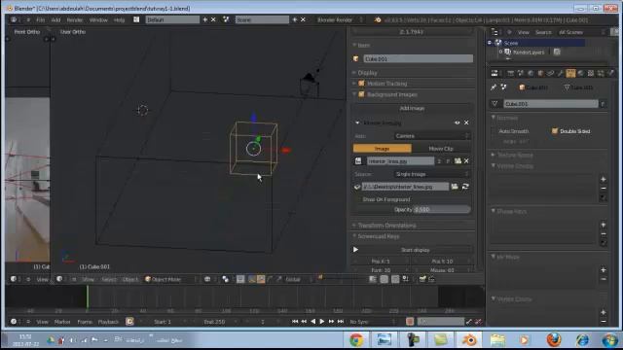Open the Render properties tab
This screenshot has width=623, height=350.
[x=510, y=73]
